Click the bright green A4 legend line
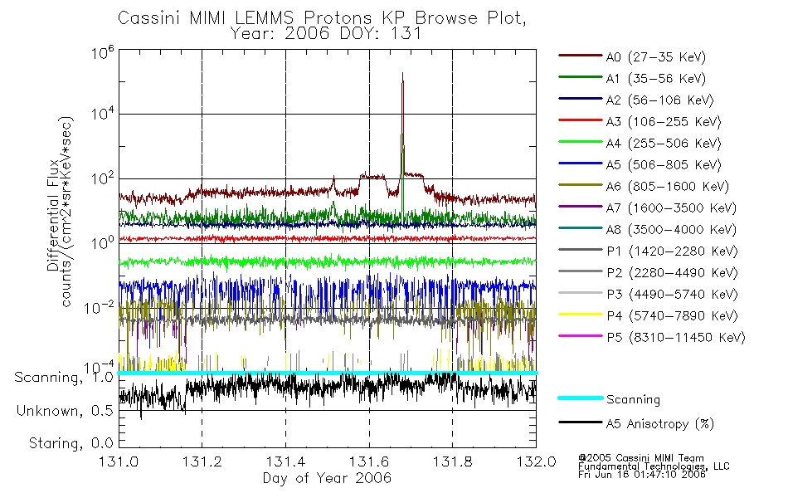Viewport: 788px width, 498px height. [x=580, y=142]
